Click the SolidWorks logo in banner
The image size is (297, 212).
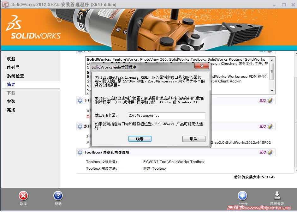[x=33, y=27]
